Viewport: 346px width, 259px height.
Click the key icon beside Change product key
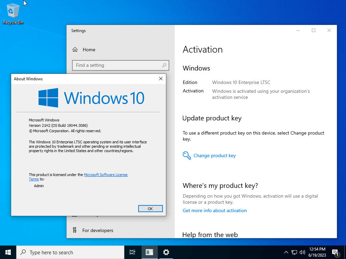187,155
